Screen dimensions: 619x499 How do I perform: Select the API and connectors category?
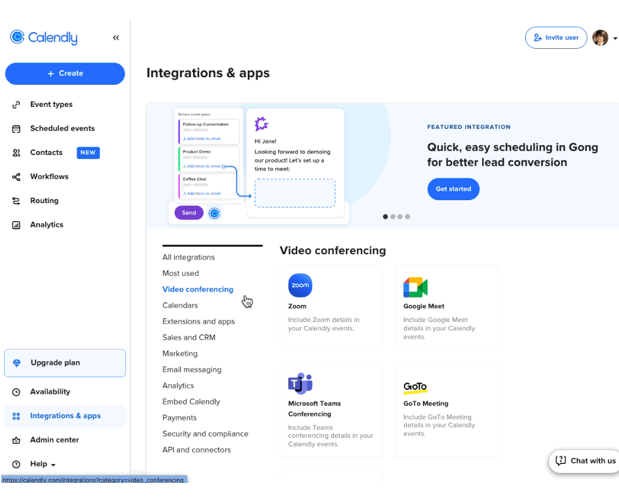197,450
